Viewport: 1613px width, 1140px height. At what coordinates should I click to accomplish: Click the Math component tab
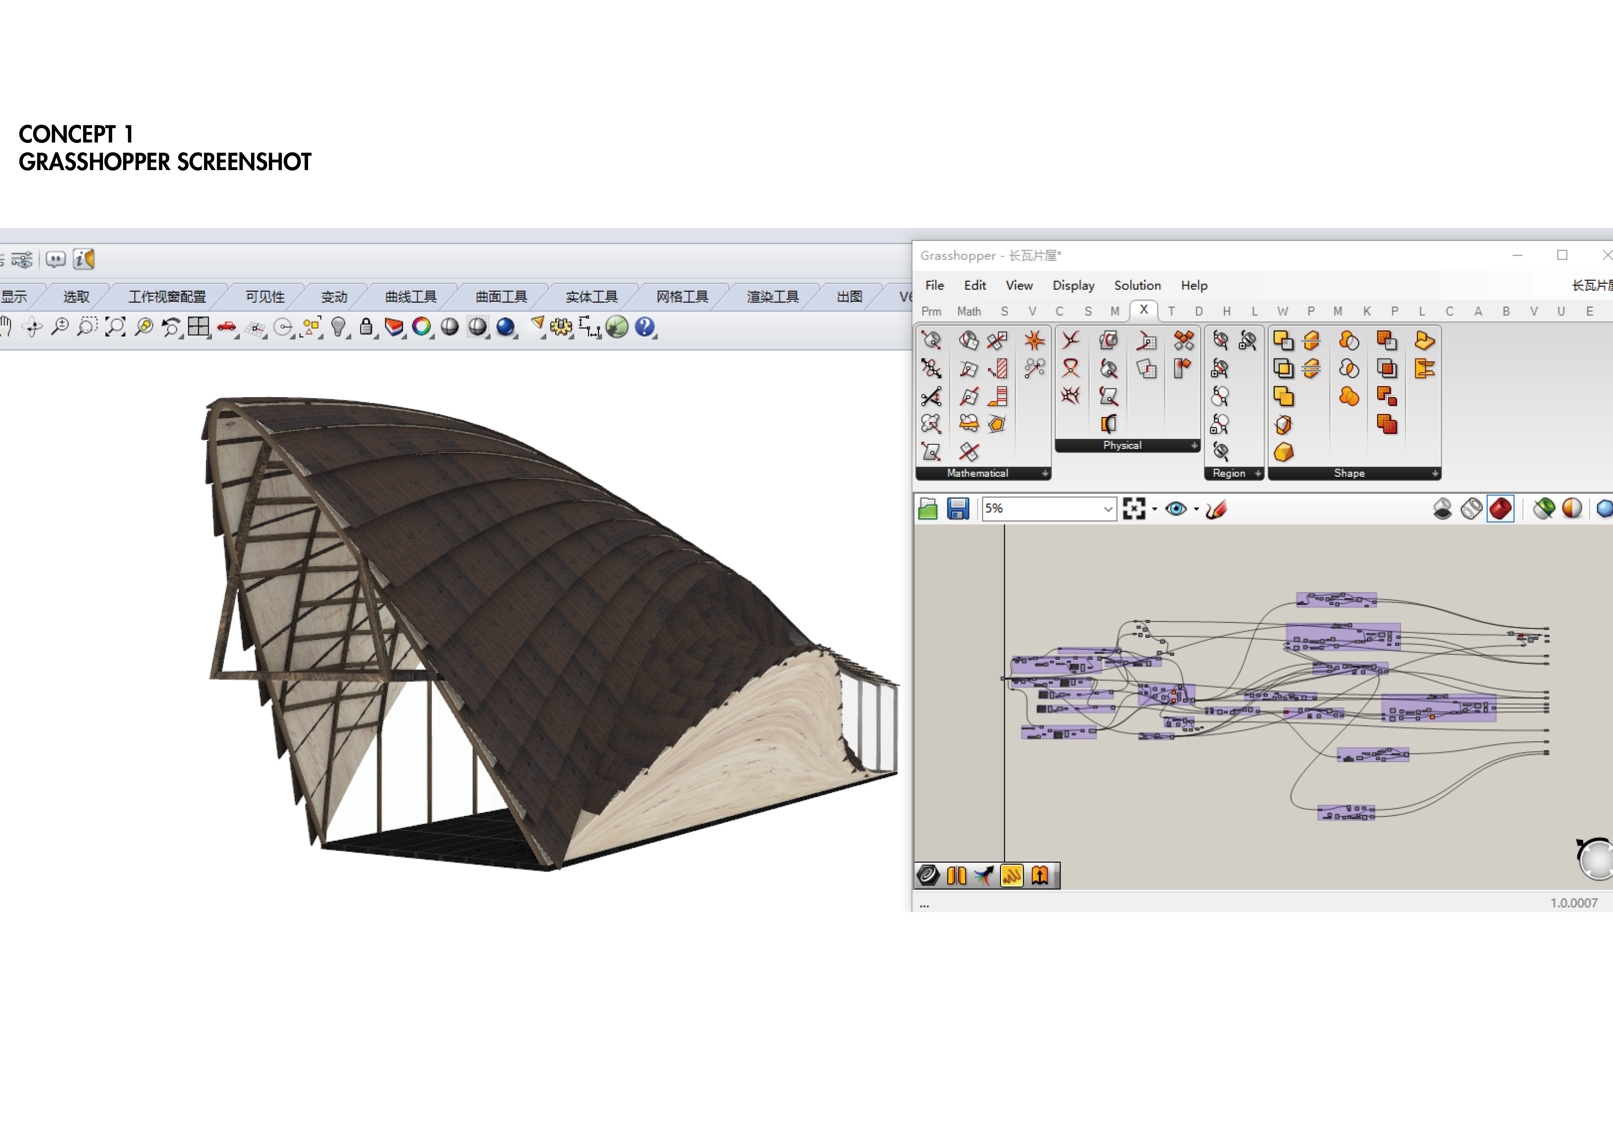(968, 311)
